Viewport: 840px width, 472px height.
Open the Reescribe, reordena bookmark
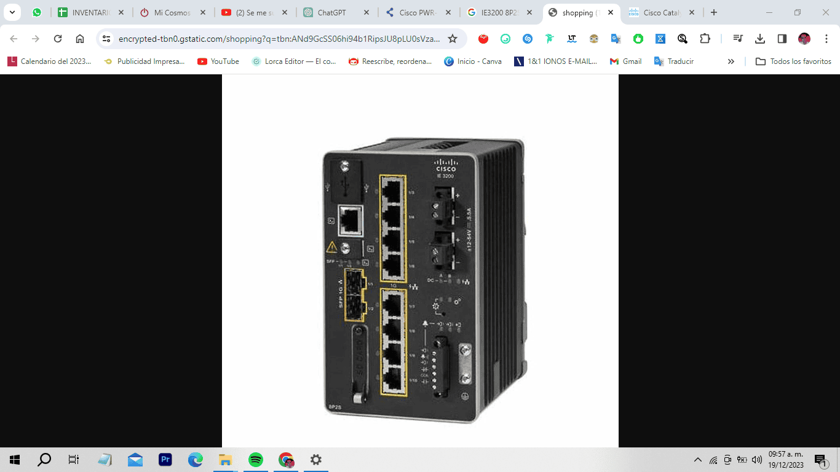390,61
